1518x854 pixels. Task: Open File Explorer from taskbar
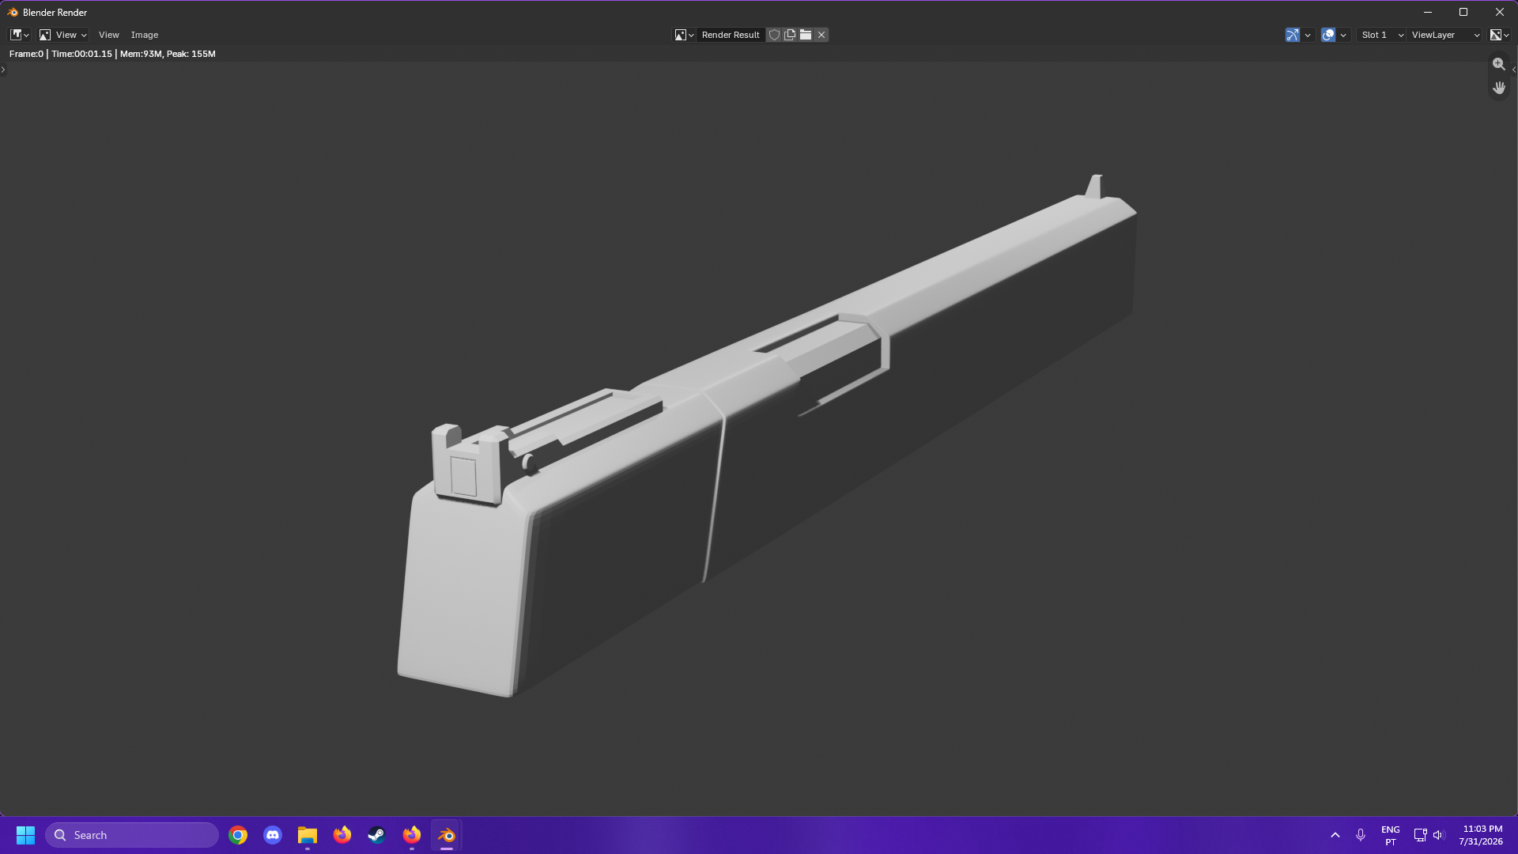click(x=308, y=835)
